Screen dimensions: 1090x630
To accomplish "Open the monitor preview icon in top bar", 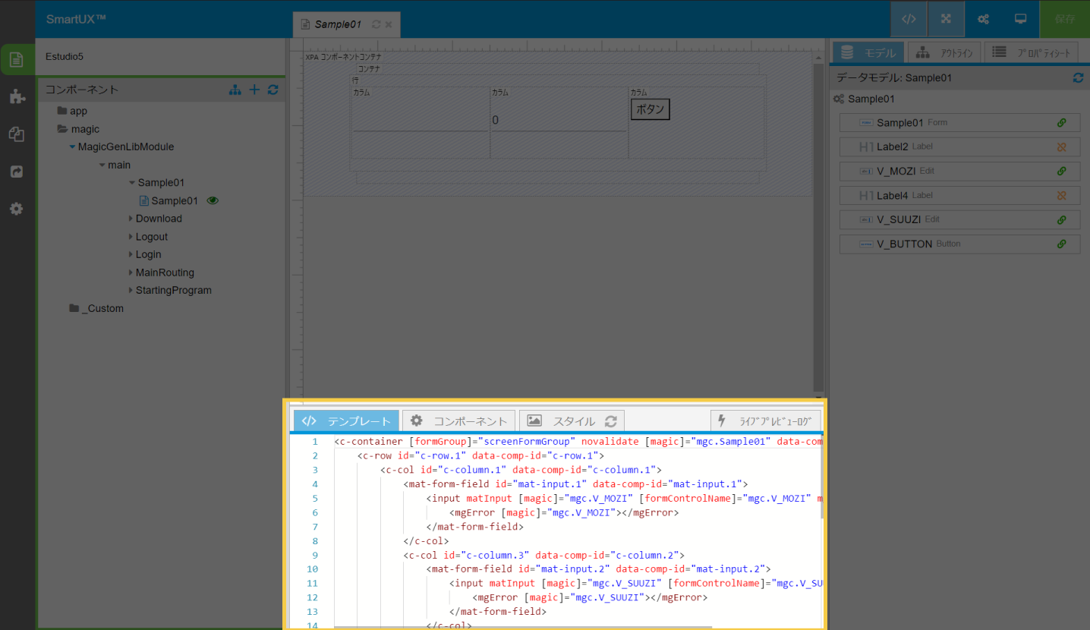I will click(x=1020, y=19).
